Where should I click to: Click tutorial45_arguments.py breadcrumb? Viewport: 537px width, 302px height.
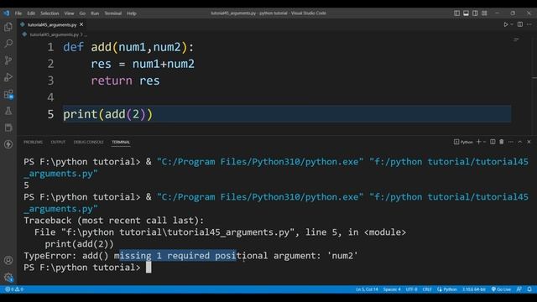[x=54, y=34]
